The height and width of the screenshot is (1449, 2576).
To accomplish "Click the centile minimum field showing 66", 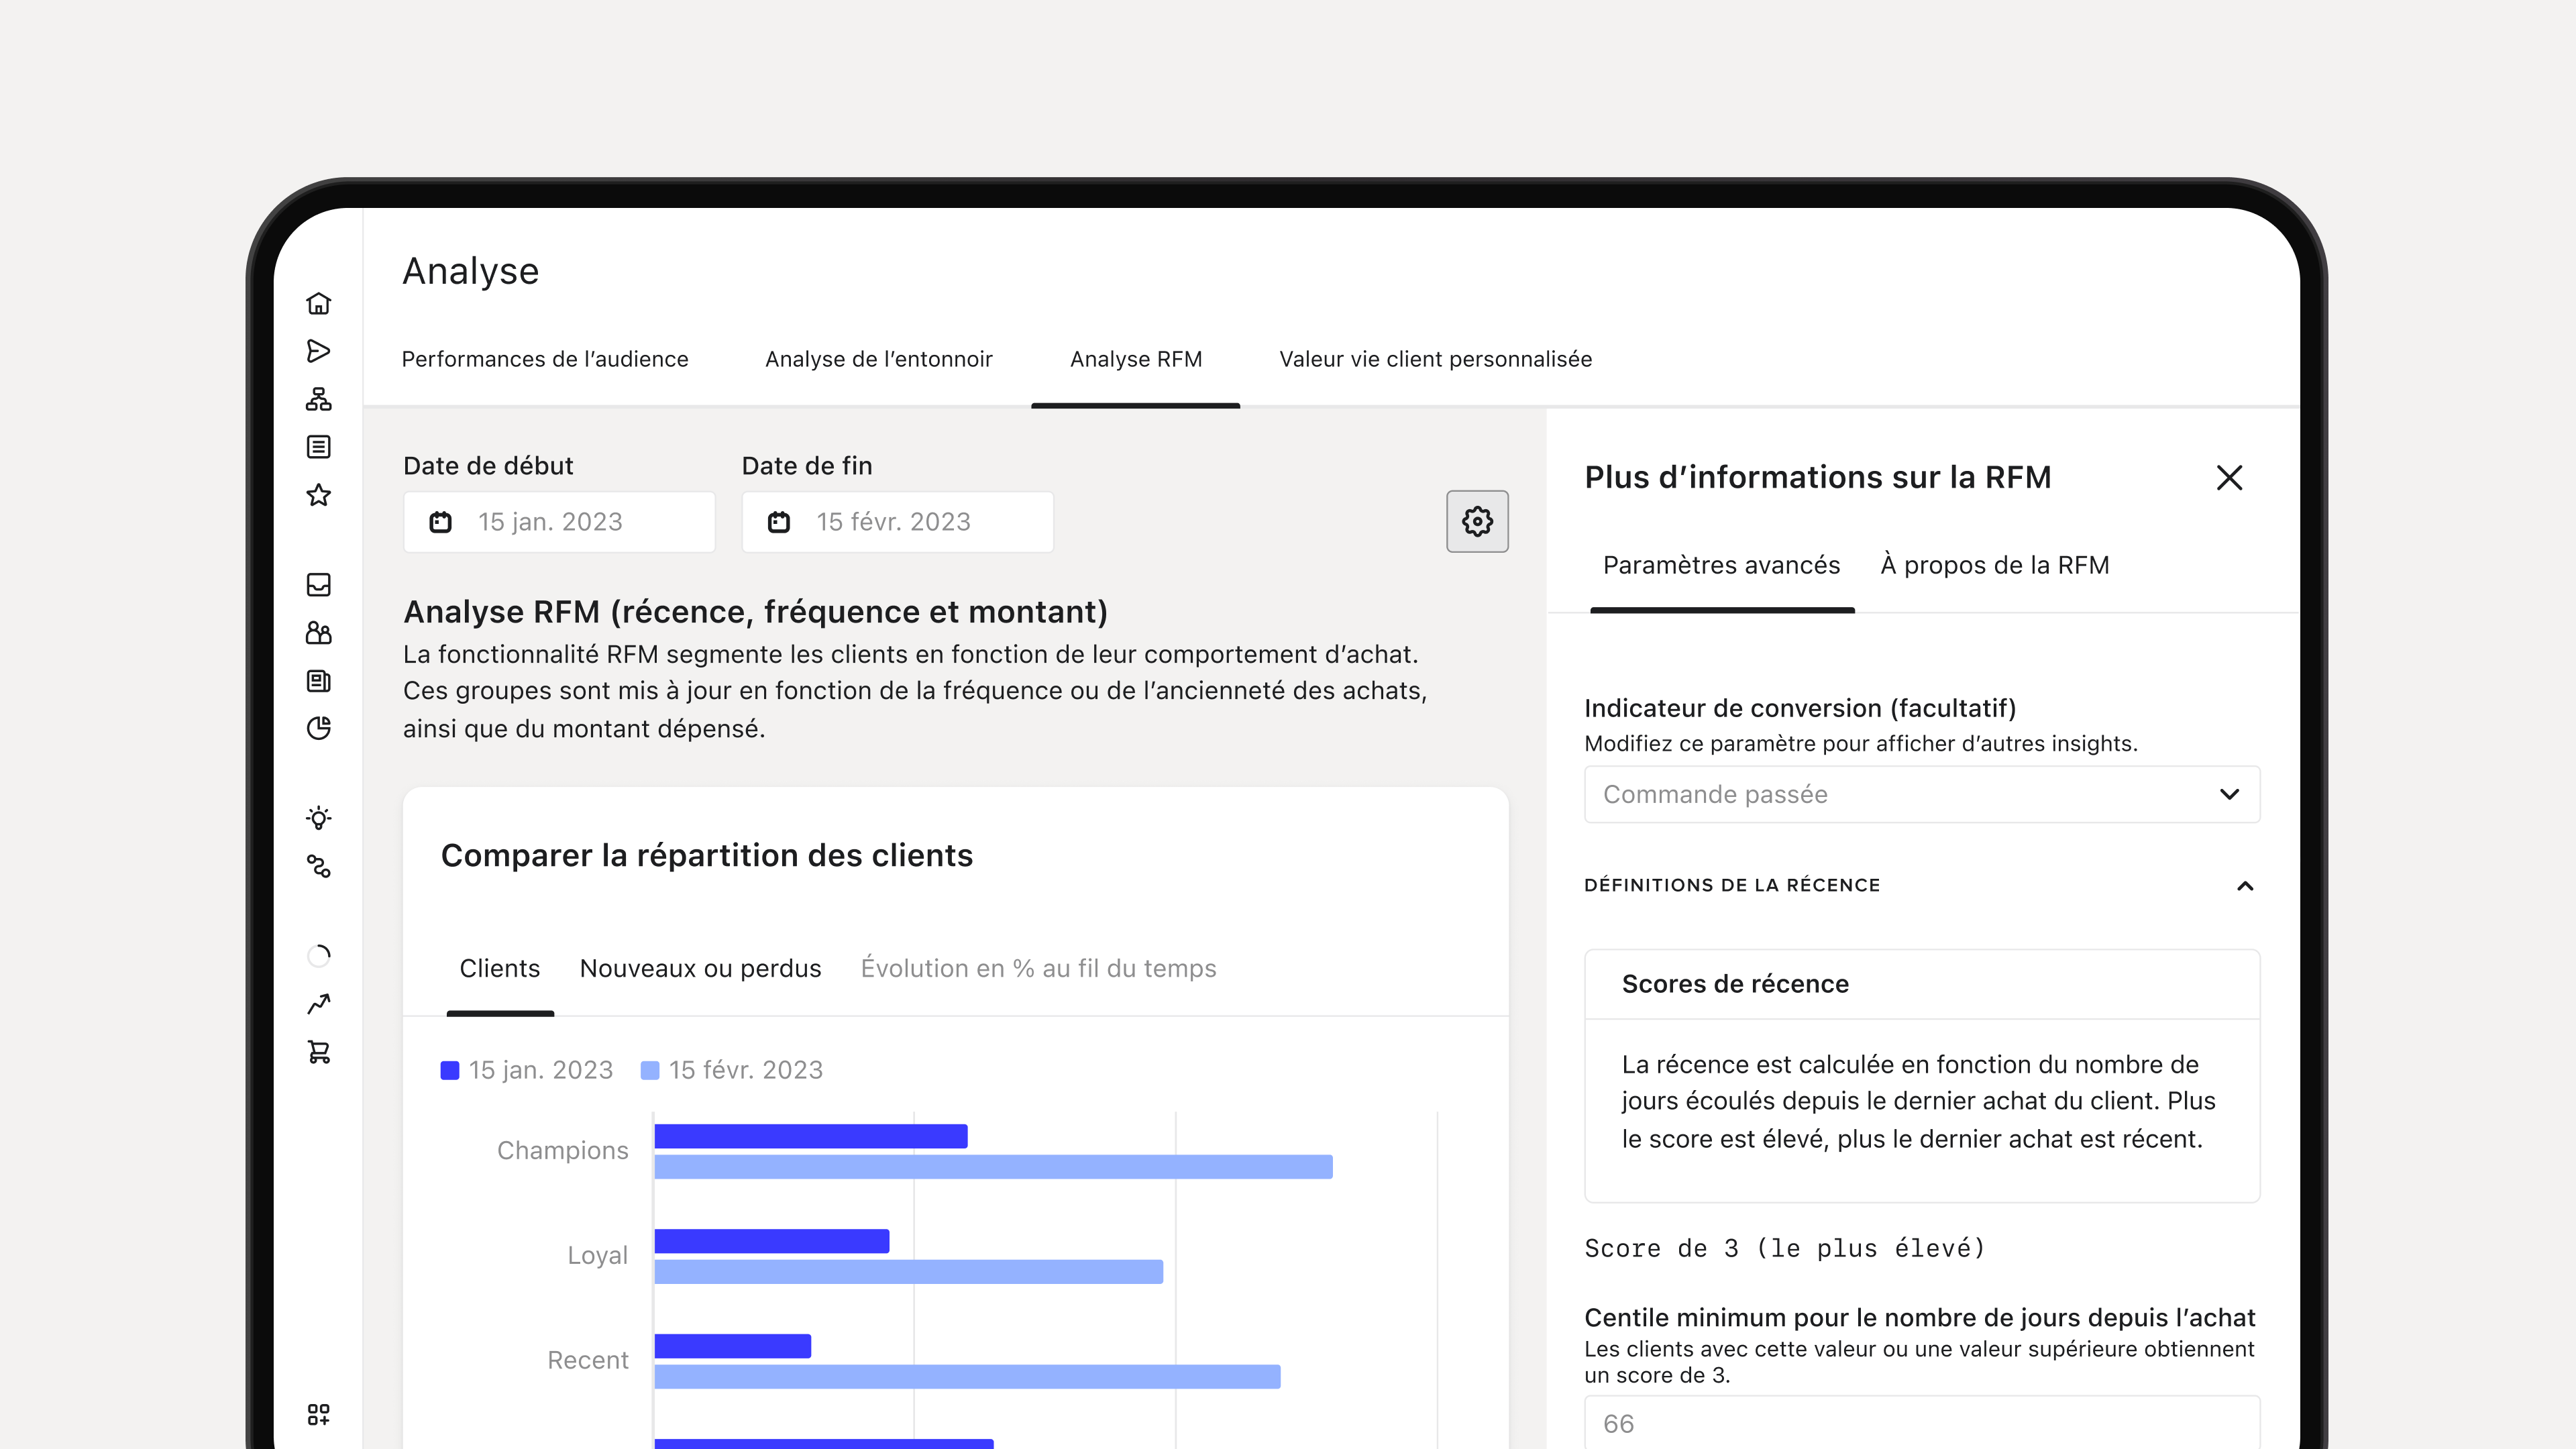I will [1922, 1423].
